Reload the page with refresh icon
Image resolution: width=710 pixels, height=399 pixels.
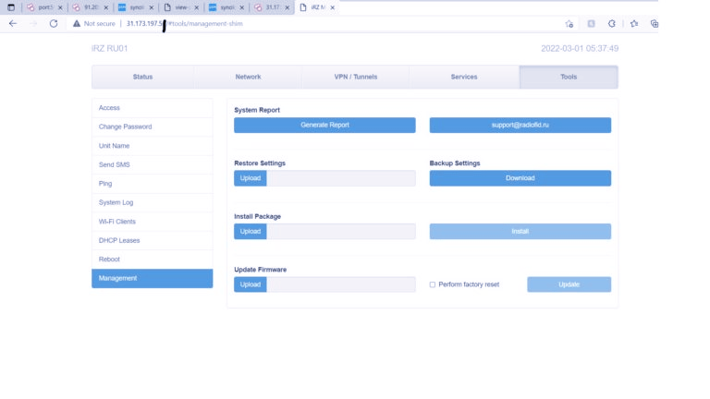54,23
